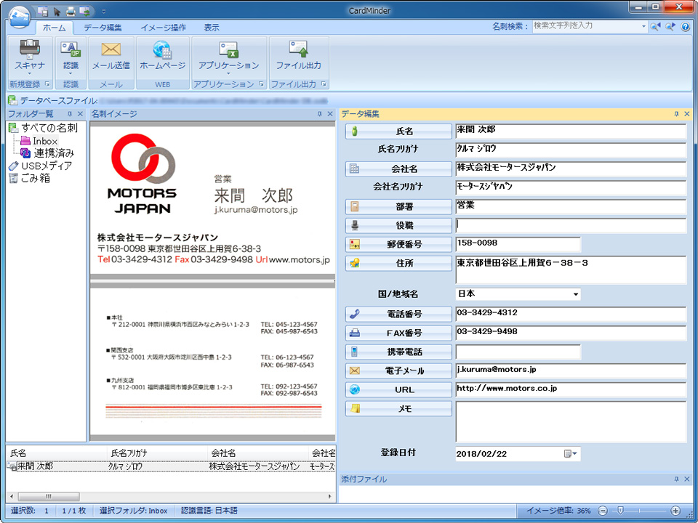Pin the データ編集 panel
This screenshot has width=698, height=523.
click(x=677, y=114)
